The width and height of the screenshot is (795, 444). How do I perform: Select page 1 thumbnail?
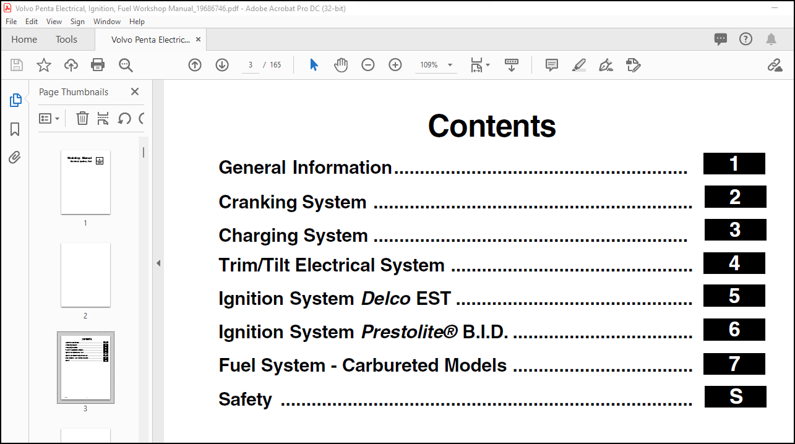[85, 182]
